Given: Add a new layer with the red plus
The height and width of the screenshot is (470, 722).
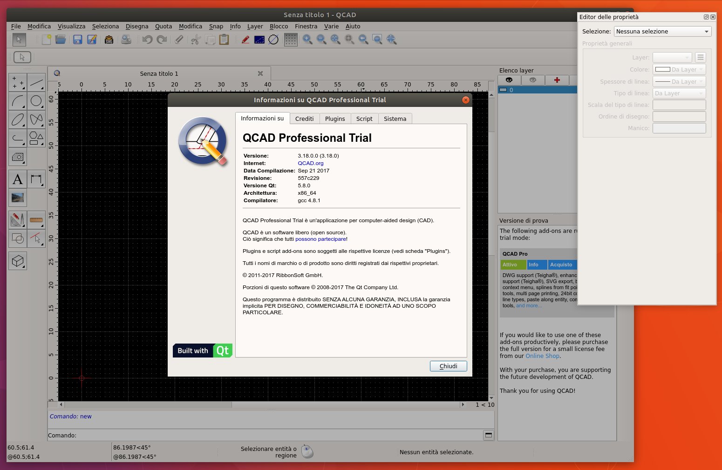Looking at the screenshot, I should tap(557, 80).
